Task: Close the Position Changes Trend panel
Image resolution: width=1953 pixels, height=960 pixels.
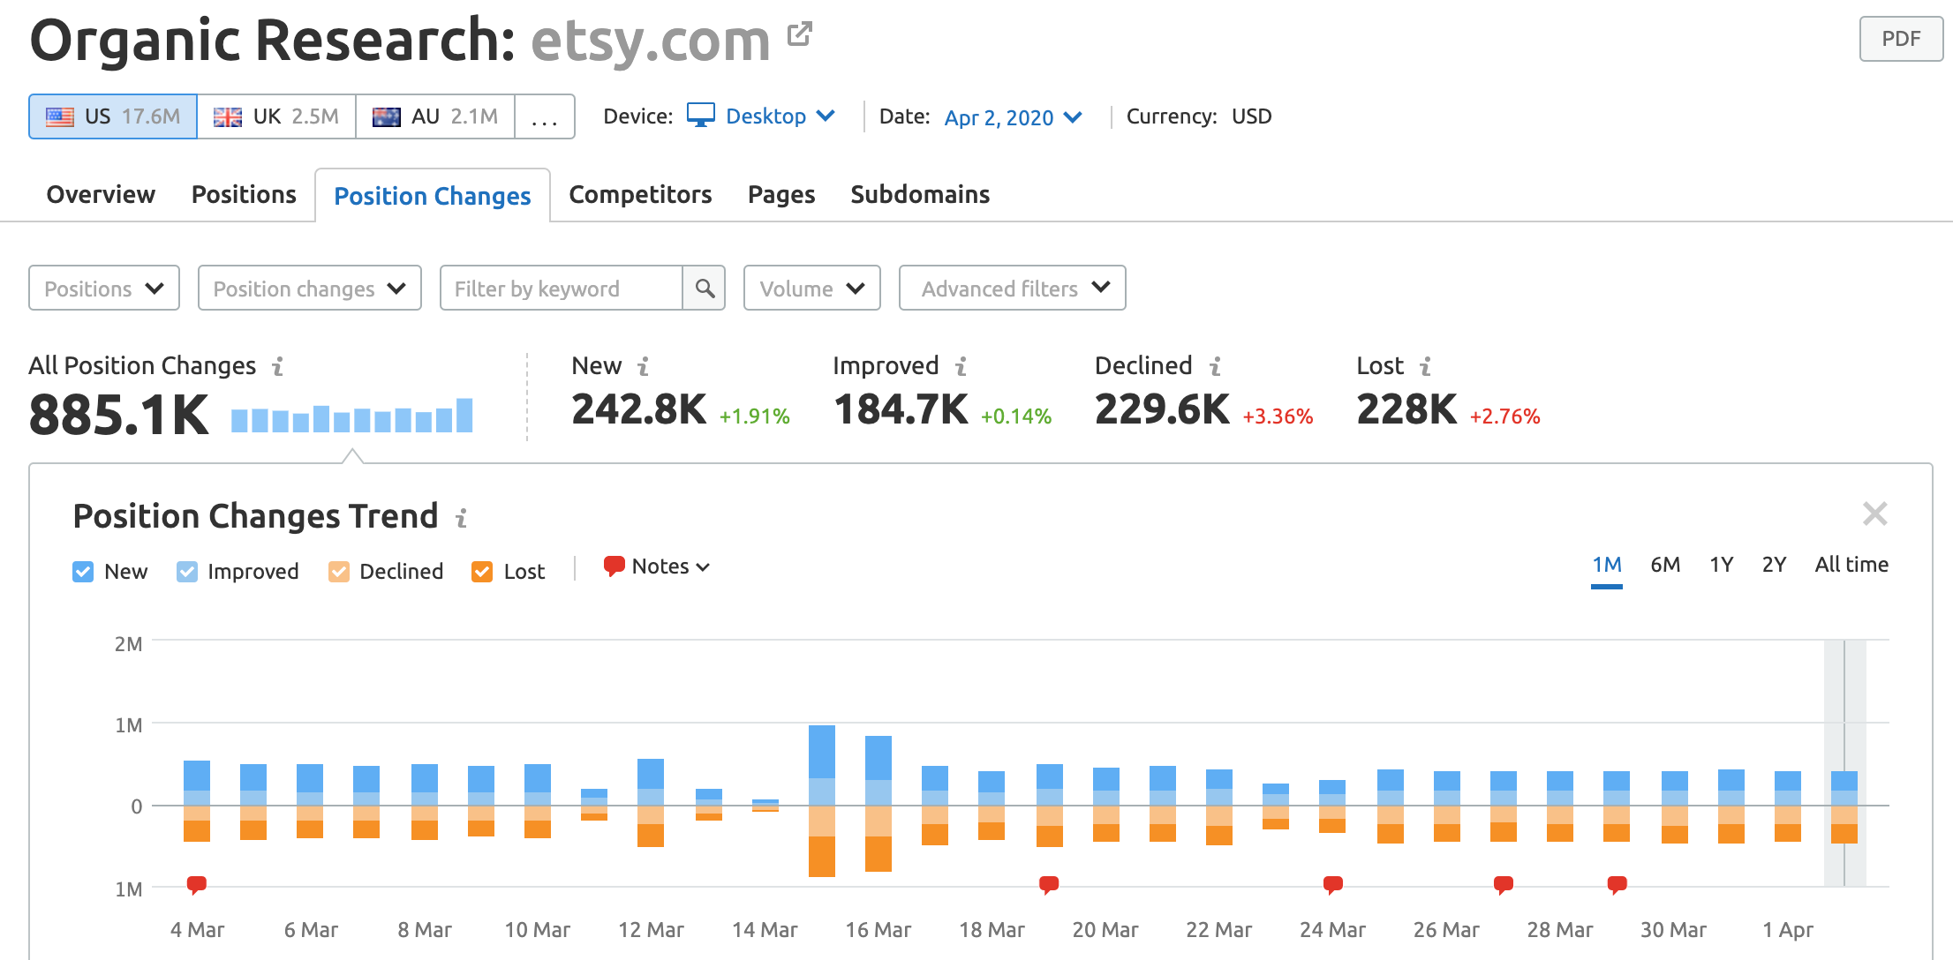Action: (1874, 514)
